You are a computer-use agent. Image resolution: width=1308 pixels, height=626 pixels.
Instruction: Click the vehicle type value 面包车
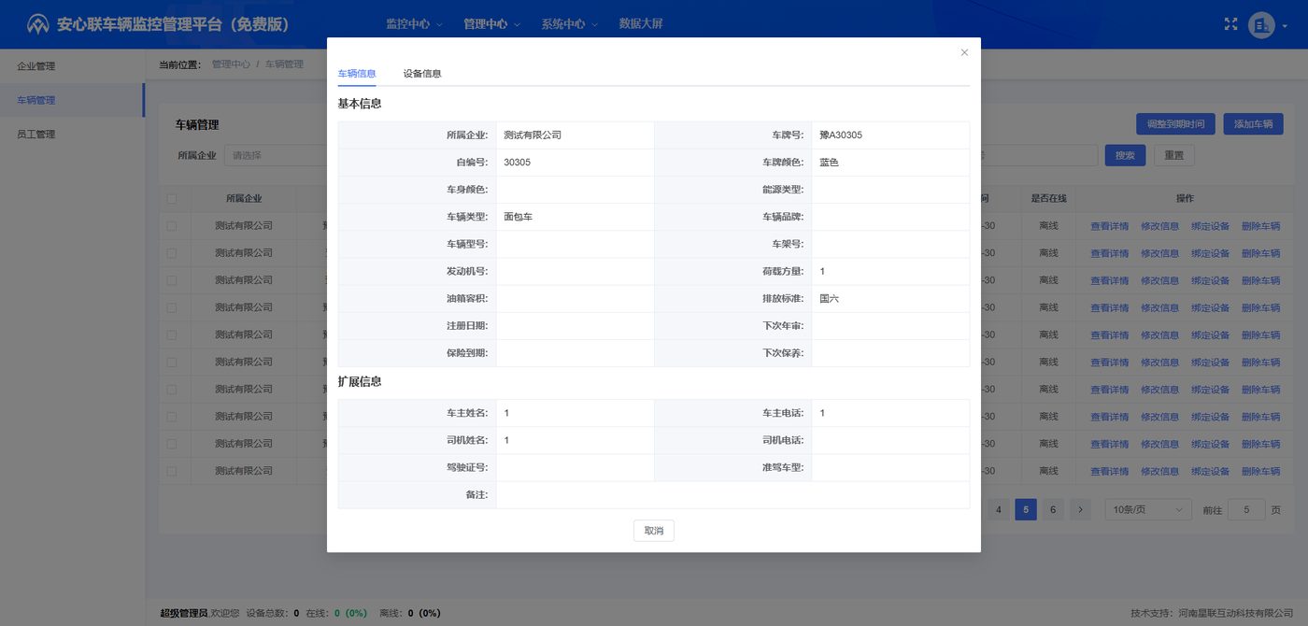pyautogui.click(x=518, y=217)
